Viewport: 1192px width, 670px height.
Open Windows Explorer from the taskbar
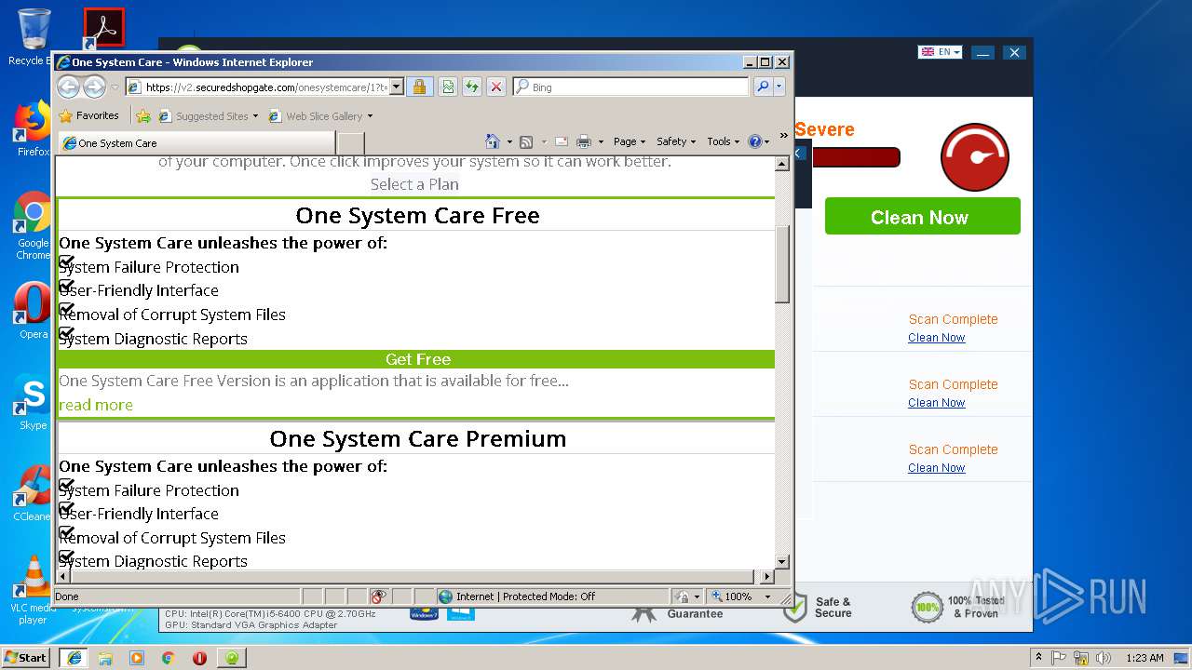click(105, 657)
